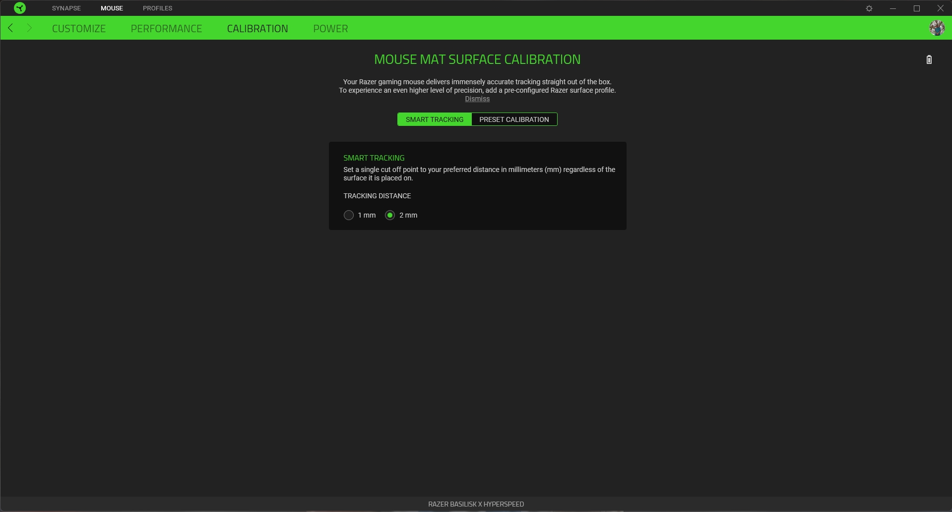Open the user profile avatar
This screenshot has width=952, height=512.
(x=937, y=28)
